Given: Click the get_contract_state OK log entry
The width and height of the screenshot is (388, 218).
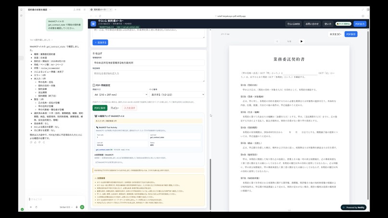Looking at the screenshot, I should (x=113, y=150).
